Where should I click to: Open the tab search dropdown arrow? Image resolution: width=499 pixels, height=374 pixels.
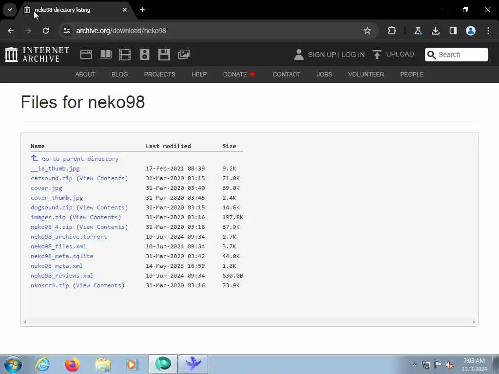[x=10, y=10]
